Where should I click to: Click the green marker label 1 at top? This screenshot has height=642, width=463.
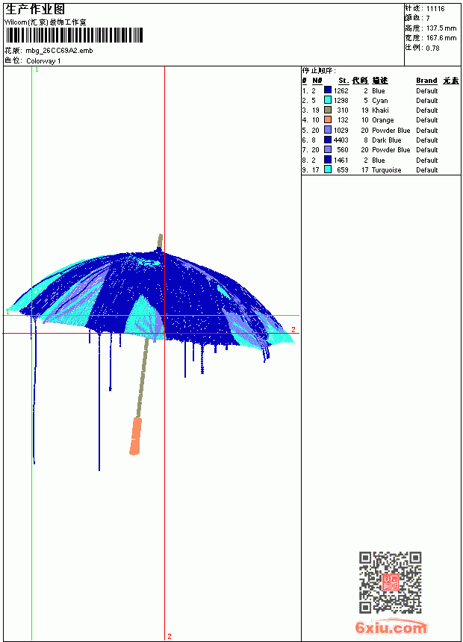(37, 70)
